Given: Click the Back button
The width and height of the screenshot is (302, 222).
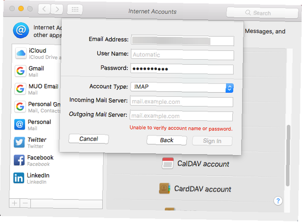Looking at the screenshot, I should coord(167,140).
